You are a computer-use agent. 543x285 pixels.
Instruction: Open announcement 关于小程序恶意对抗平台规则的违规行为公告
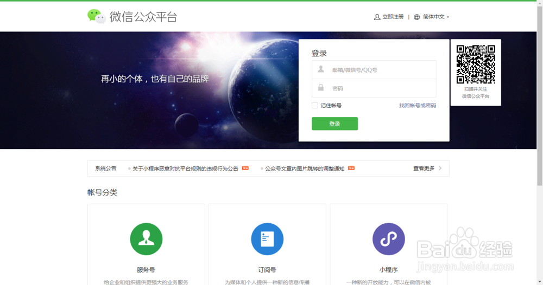(x=185, y=169)
